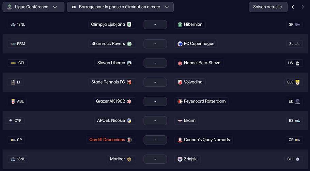The image size is (310, 171).
Task: Open the Connah's Quay Nomads team page
Action: pos(207,140)
